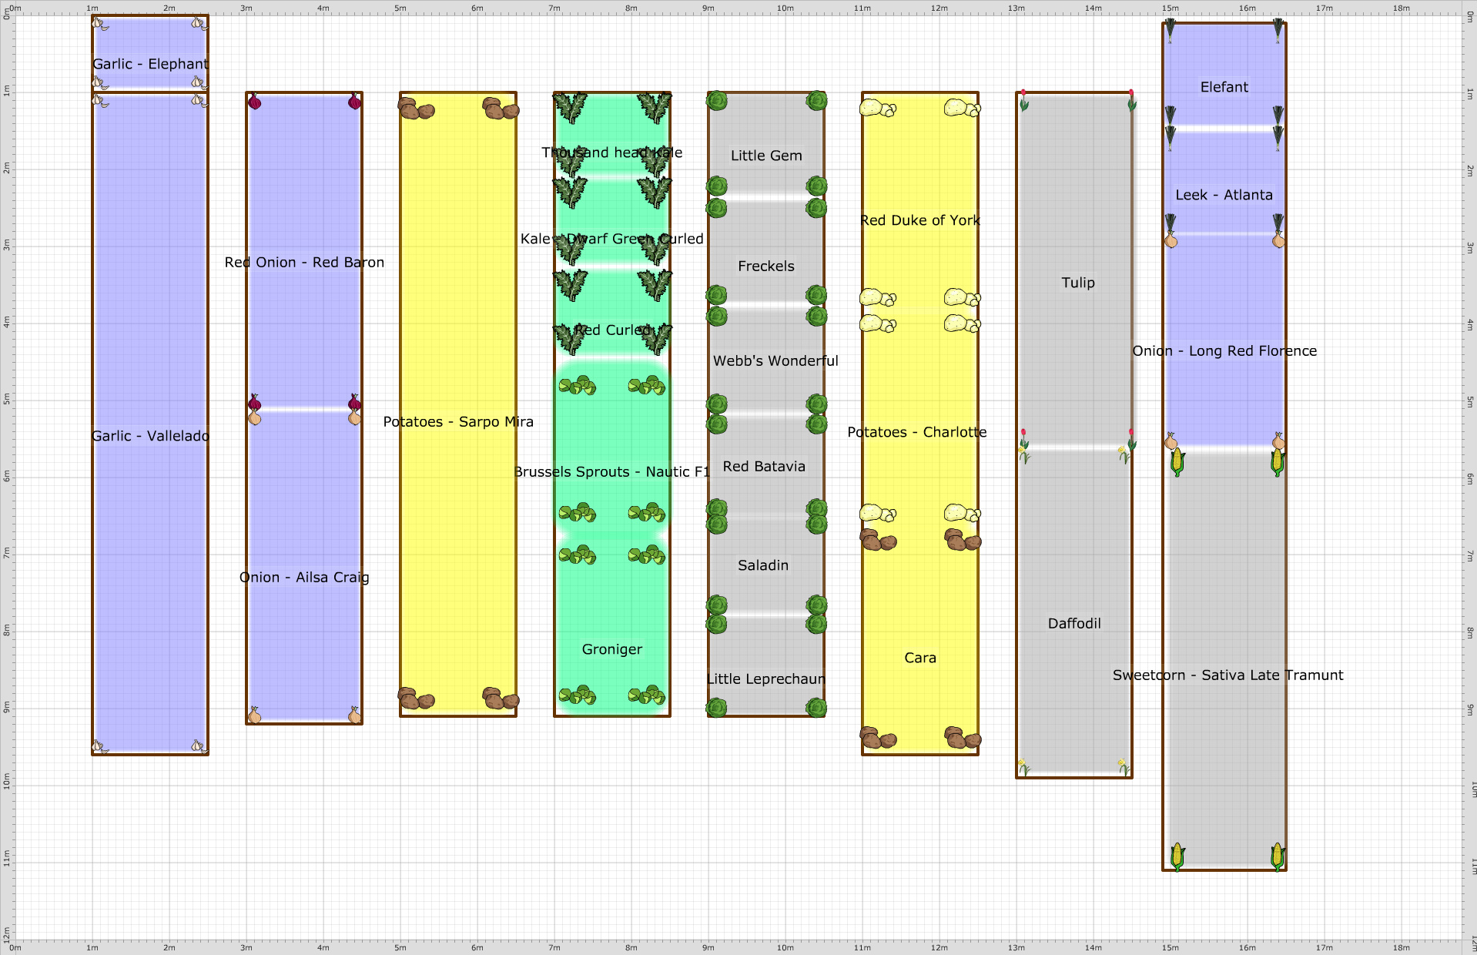Click the Potatoes - Charlotte label
Screen dimensions: 1477x955
click(917, 432)
